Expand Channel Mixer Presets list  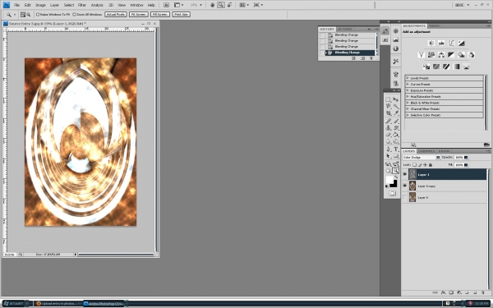(408, 108)
